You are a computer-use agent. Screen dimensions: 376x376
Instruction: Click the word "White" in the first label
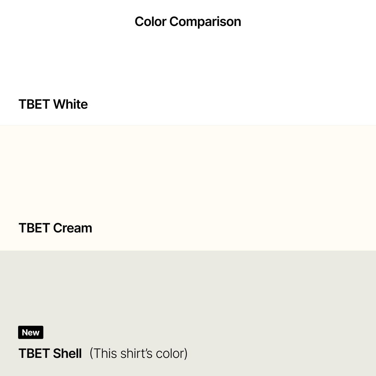pyautogui.click(x=70, y=104)
